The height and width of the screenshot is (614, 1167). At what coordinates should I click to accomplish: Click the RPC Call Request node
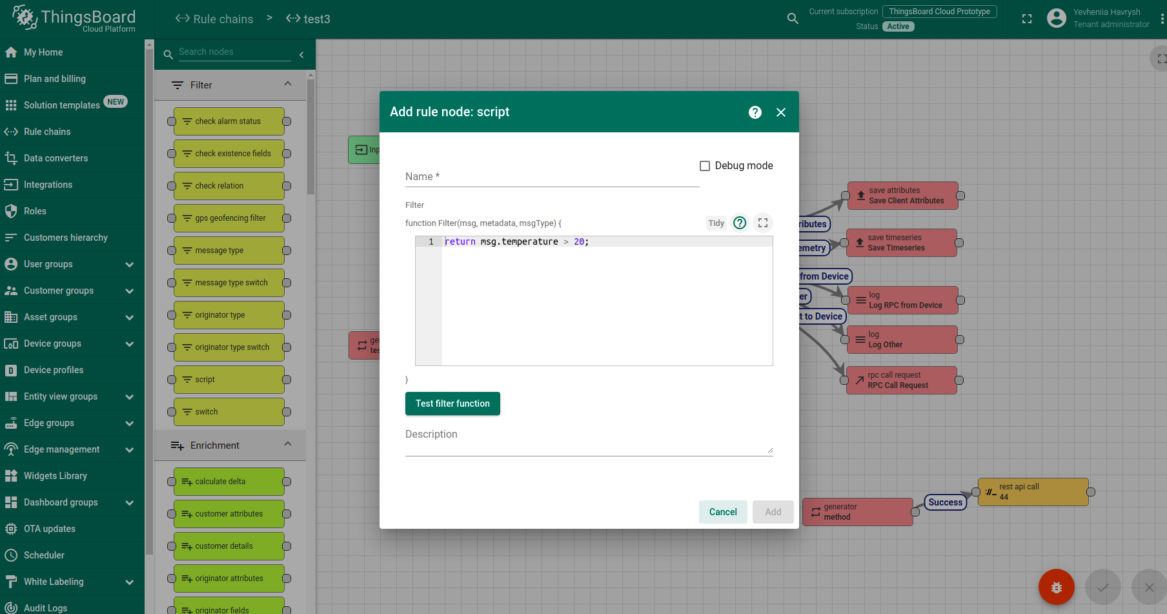[x=902, y=380]
